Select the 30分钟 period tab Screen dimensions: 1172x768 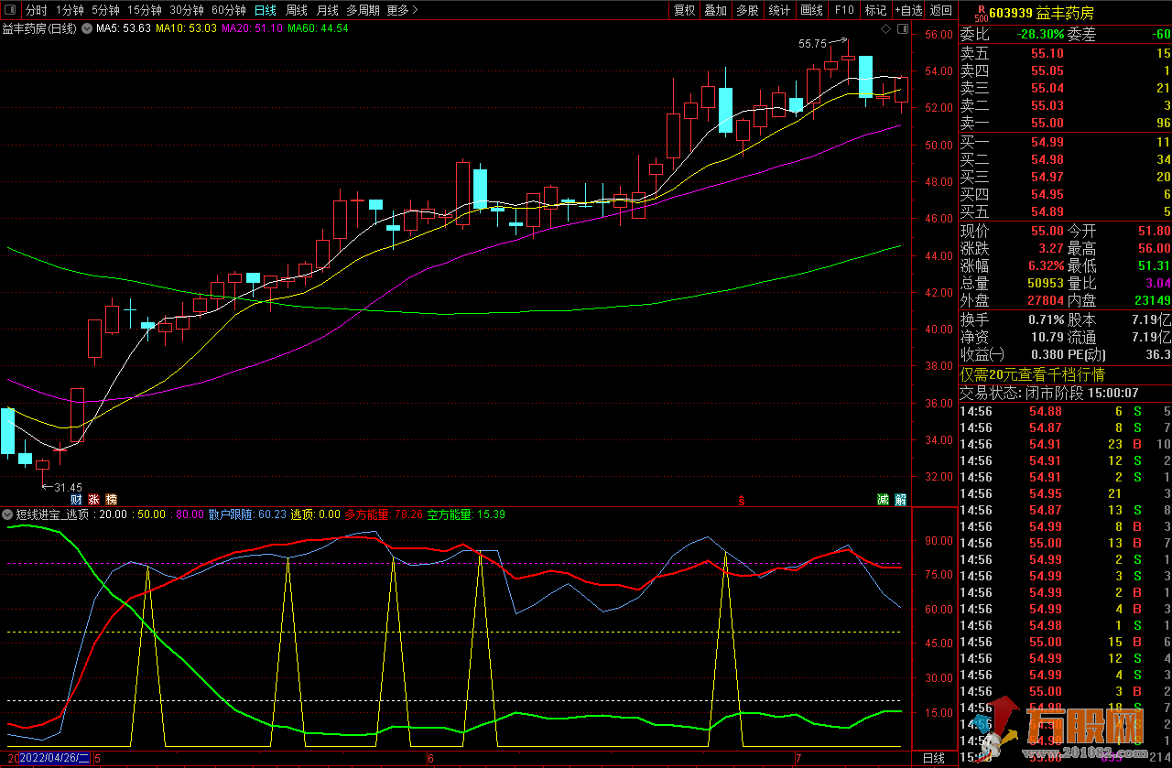(x=187, y=10)
